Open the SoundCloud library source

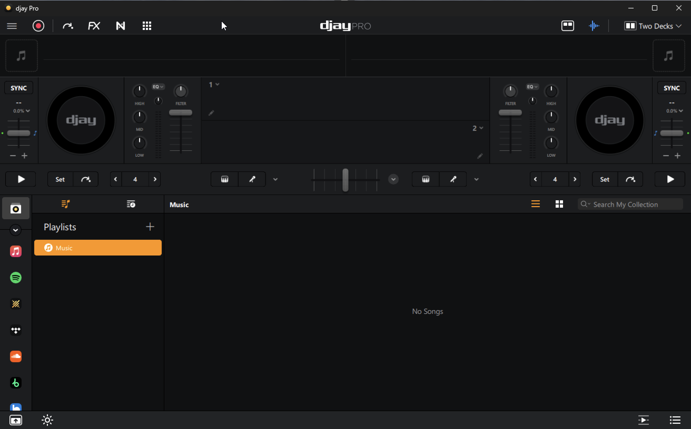16,356
